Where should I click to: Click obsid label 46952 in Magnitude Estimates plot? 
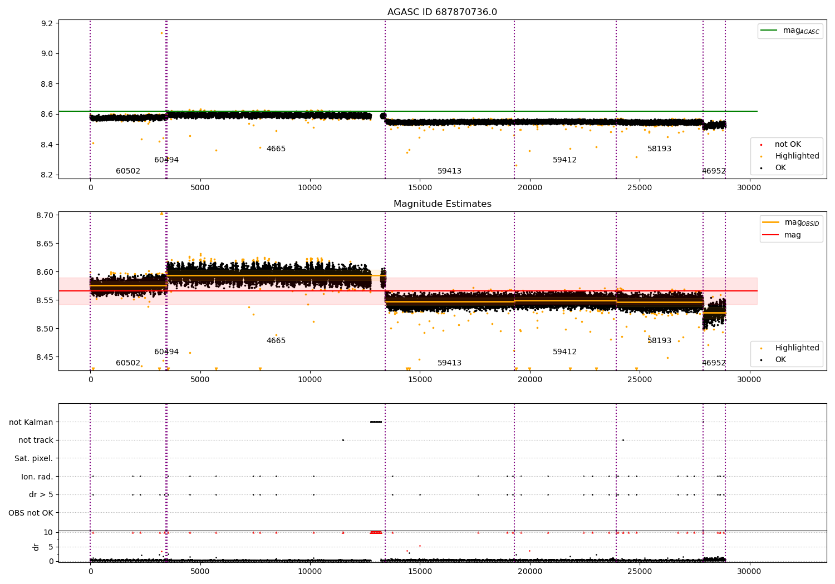(x=714, y=363)
